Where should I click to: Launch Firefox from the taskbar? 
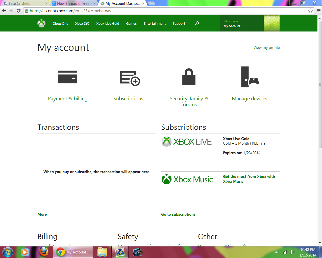point(43,252)
